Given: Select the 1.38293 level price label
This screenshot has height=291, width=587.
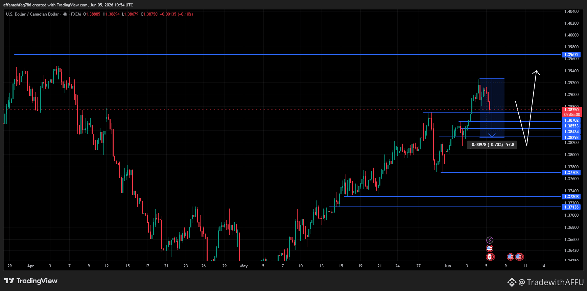Looking at the screenshot, I should coord(571,138).
